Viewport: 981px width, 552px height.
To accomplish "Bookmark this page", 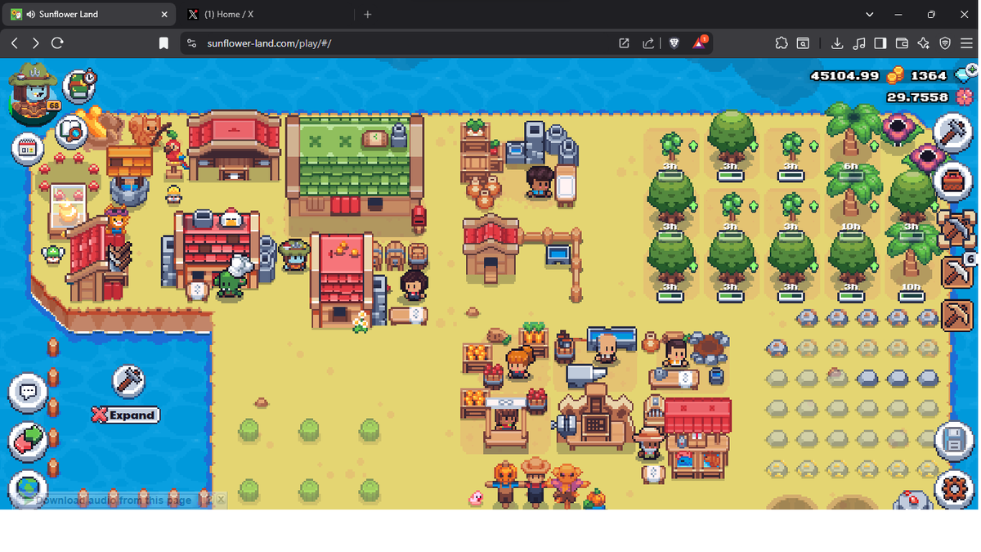I will [163, 43].
